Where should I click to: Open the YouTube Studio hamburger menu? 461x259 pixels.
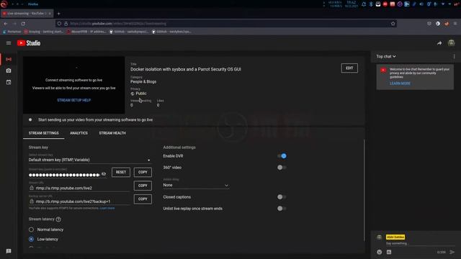[x=9, y=43]
